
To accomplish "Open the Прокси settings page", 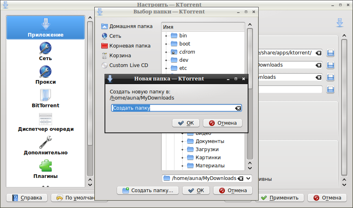I will pyautogui.click(x=46, y=75).
